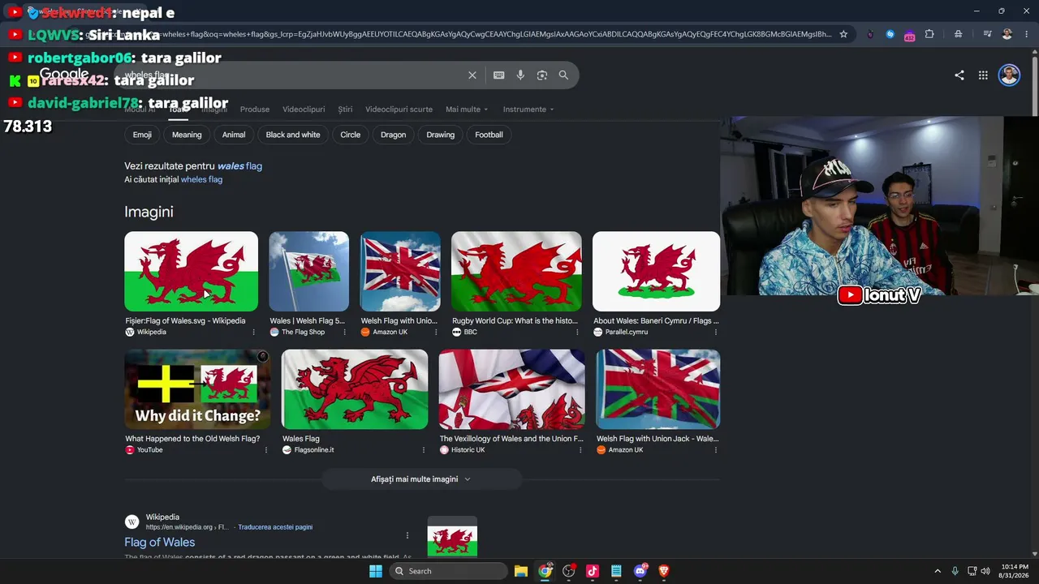Open the Chrome extensions puzzle menu
Viewport: 1039px width, 584px height.
[x=929, y=34]
